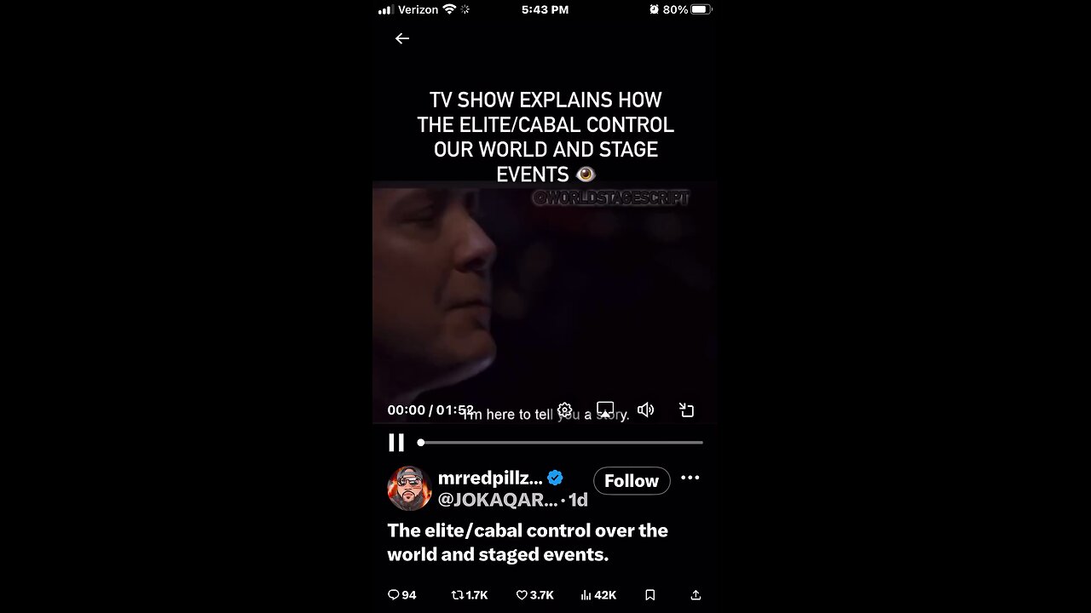This screenshot has height=613, width=1091.
Task: Open mrredpillz profile avatar
Action: 409,489
